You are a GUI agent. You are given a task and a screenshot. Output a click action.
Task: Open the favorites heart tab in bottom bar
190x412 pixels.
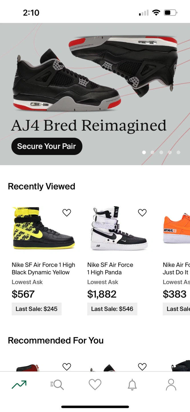pyautogui.click(x=95, y=385)
